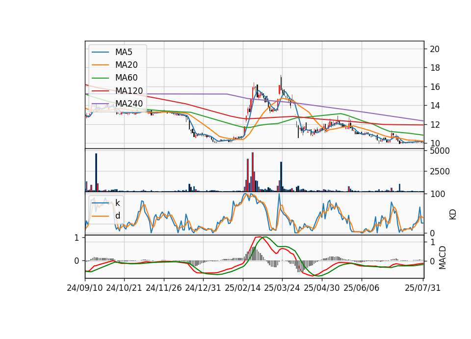Click the MA5 legend label
This screenshot has height=339, width=471.
tap(124, 52)
